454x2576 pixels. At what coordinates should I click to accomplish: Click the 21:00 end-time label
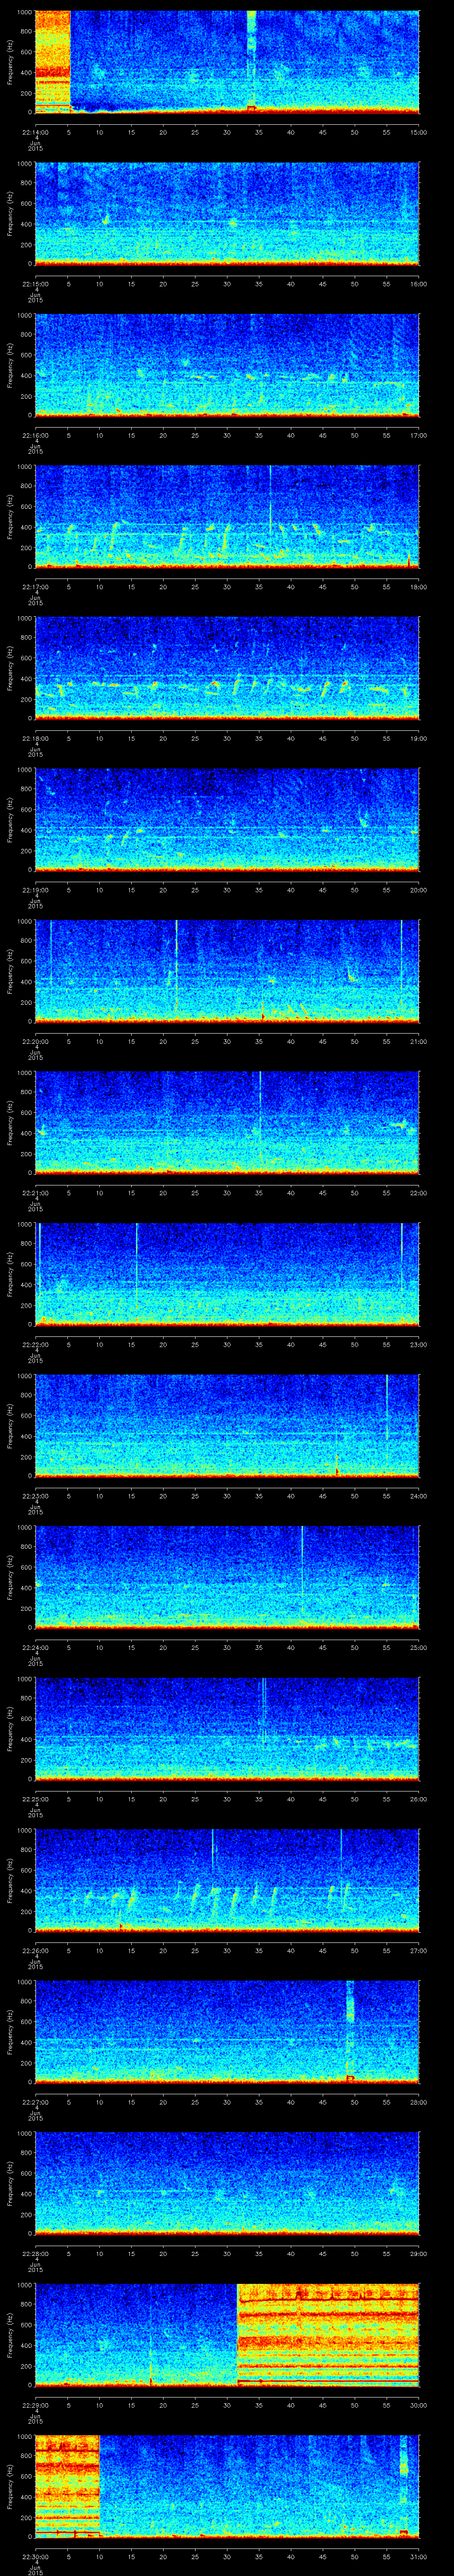pyautogui.click(x=419, y=1041)
